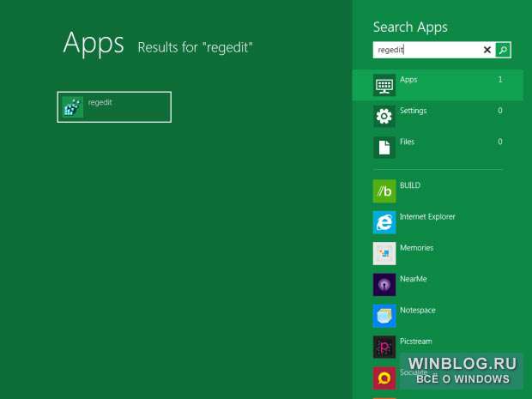Clear the search box with the X
The width and height of the screenshot is (532, 399).
(x=487, y=50)
